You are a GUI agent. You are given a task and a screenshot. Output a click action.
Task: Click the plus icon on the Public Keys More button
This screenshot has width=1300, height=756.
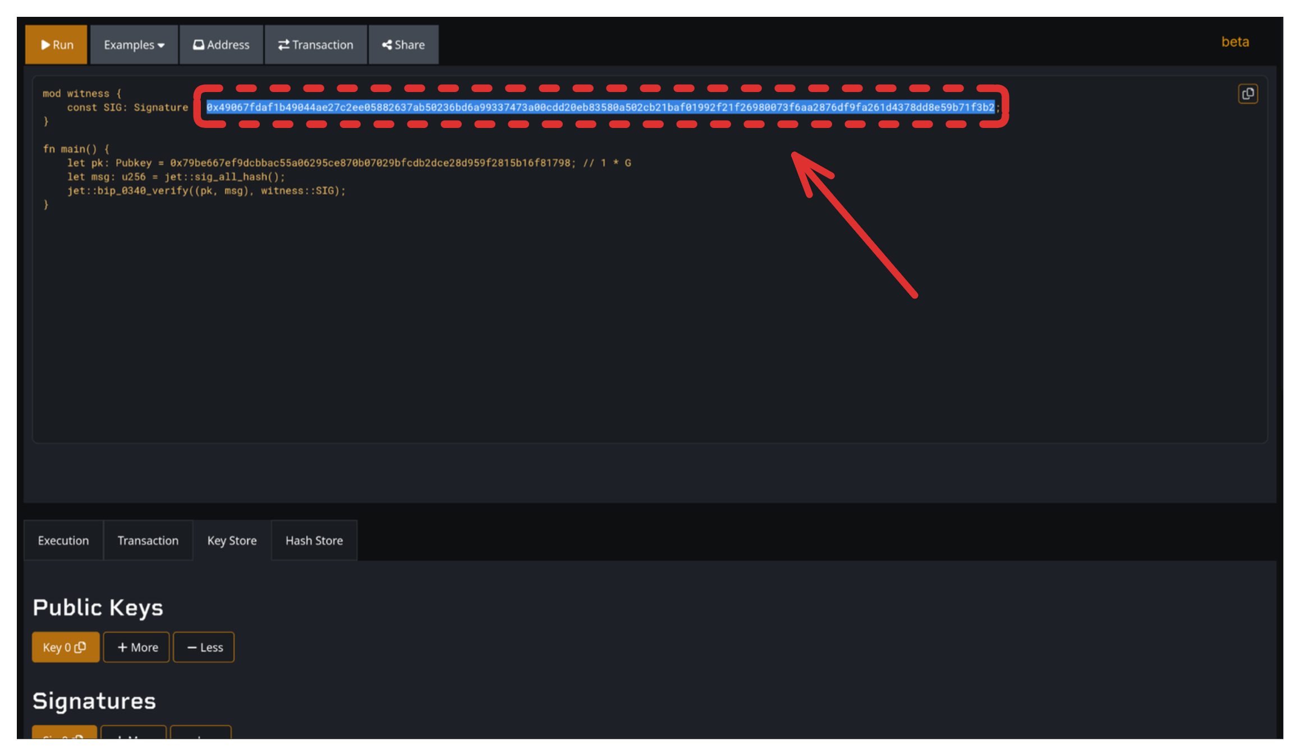click(x=123, y=647)
